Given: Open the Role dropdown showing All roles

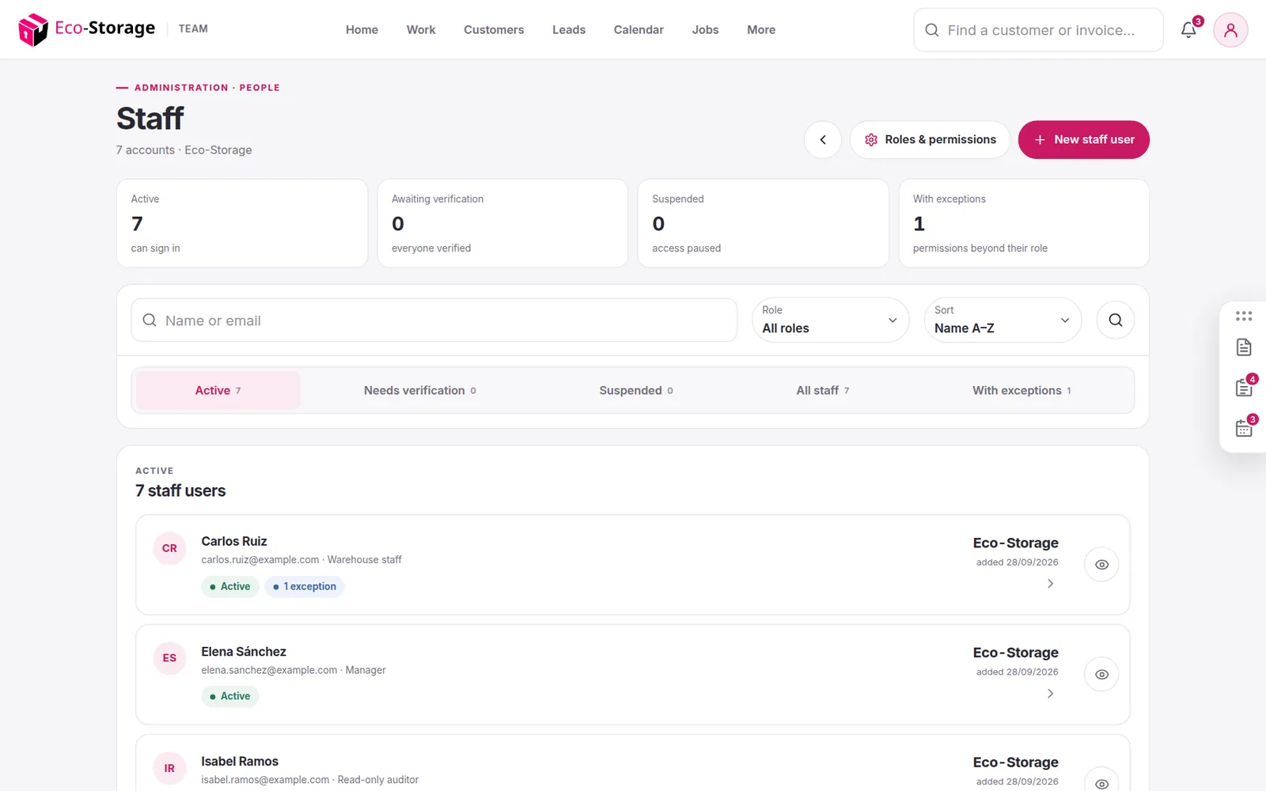Looking at the screenshot, I should pyautogui.click(x=830, y=320).
